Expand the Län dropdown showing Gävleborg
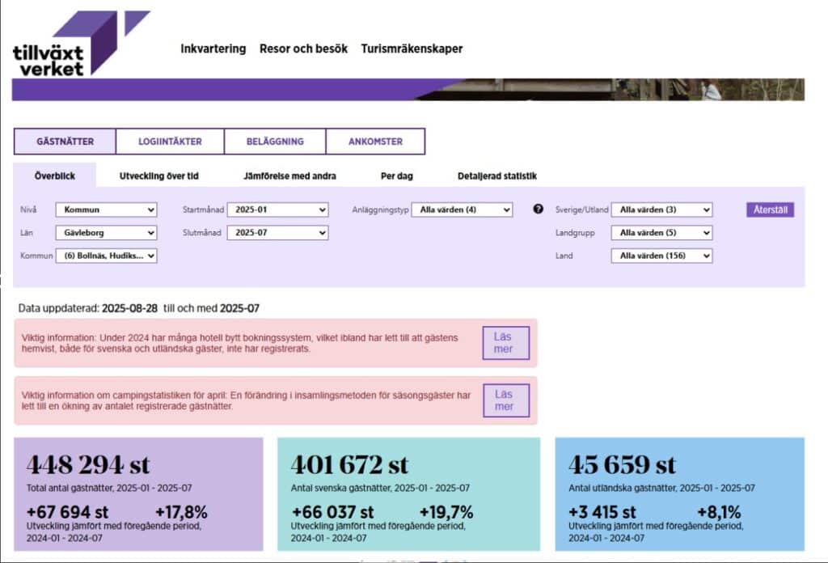 (x=106, y=233)
